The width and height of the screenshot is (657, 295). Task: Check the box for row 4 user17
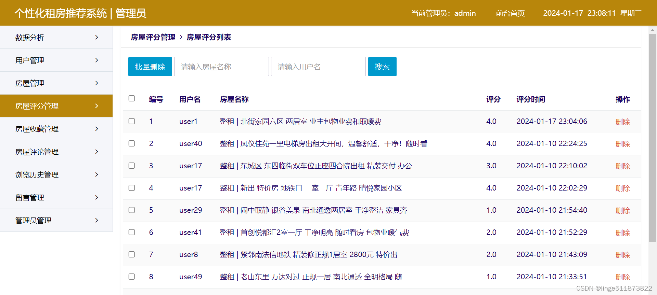tap(132, 188)
